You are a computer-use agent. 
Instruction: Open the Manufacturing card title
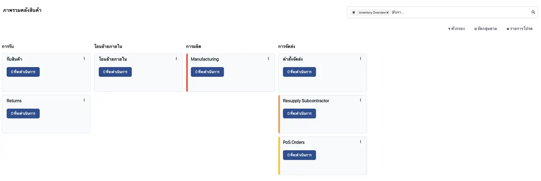pyautogui.click(x=205, y=59)
